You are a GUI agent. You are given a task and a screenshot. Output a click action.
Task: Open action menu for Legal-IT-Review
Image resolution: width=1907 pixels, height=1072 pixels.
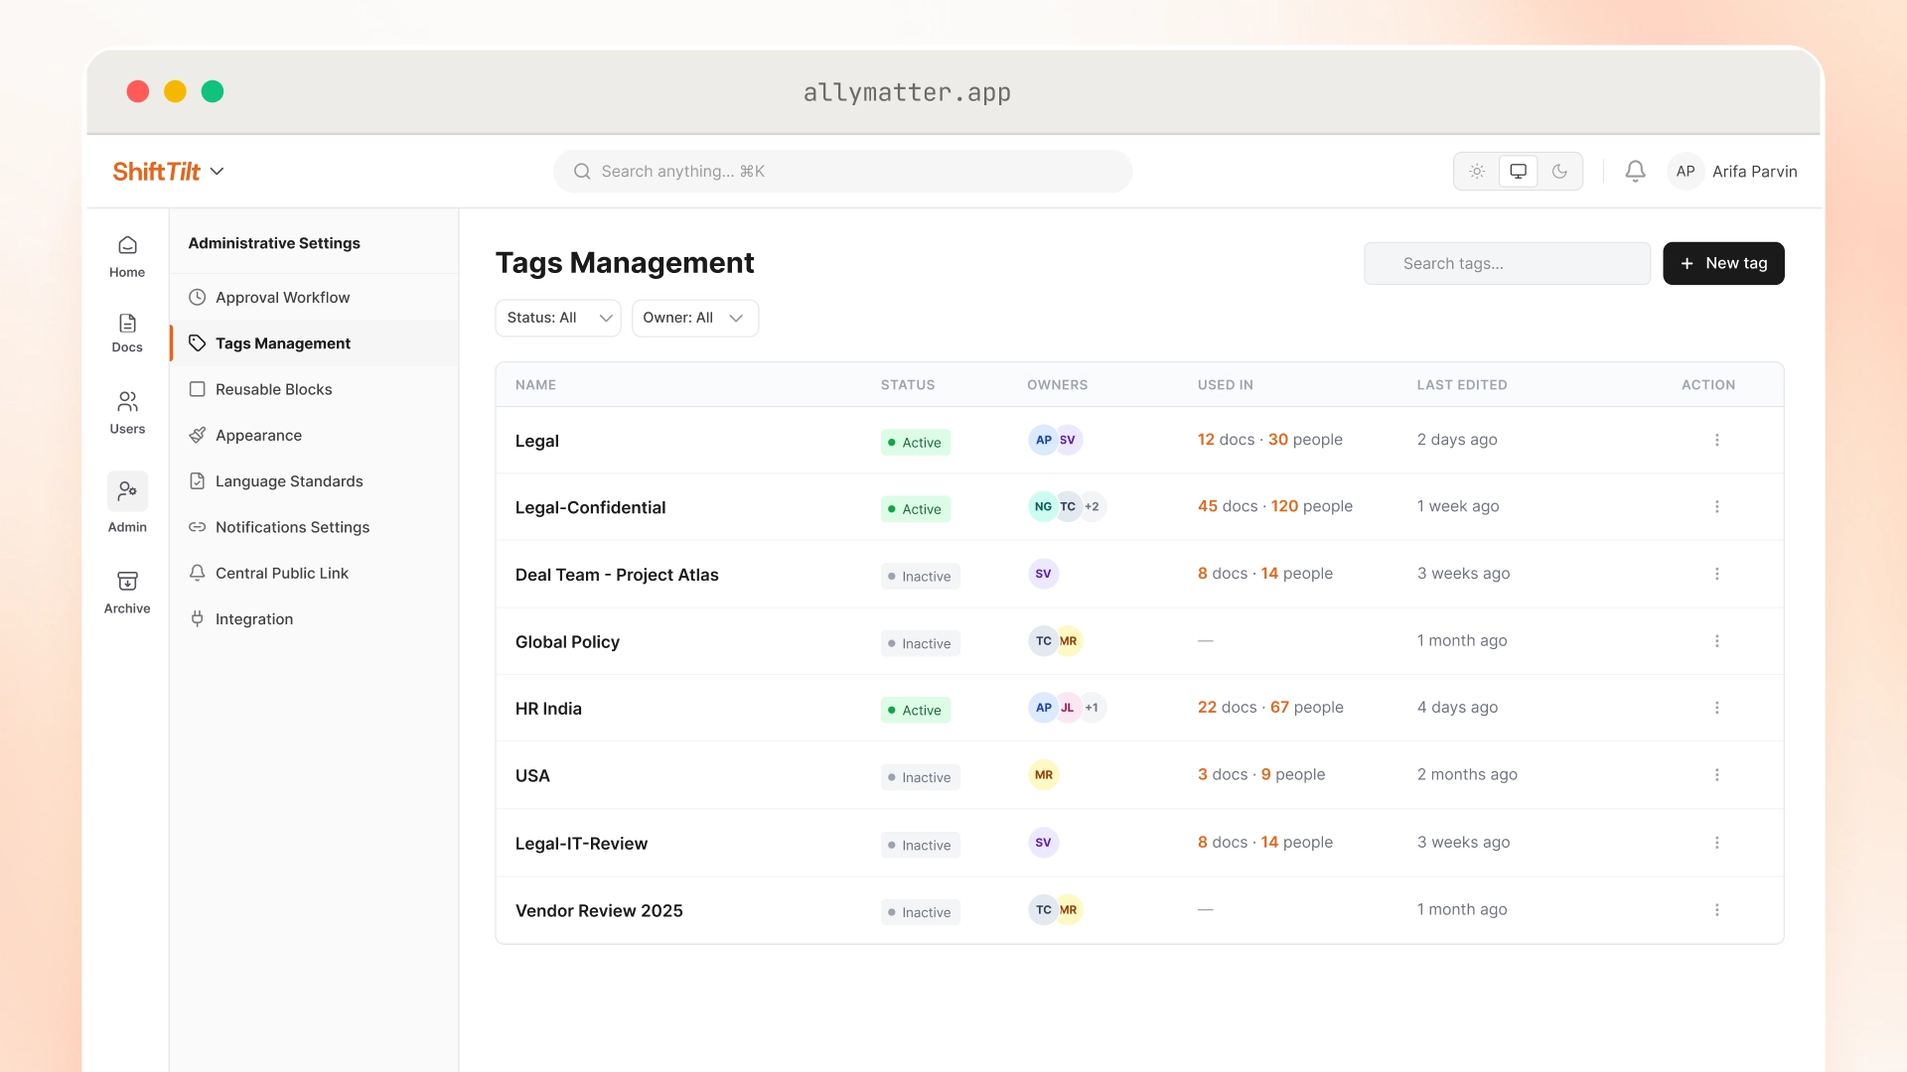pos(1716,843)
